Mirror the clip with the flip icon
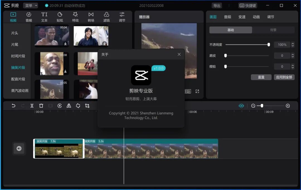 tap(69, 106)
